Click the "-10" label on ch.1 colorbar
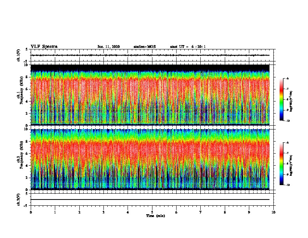 coord(287,121)
